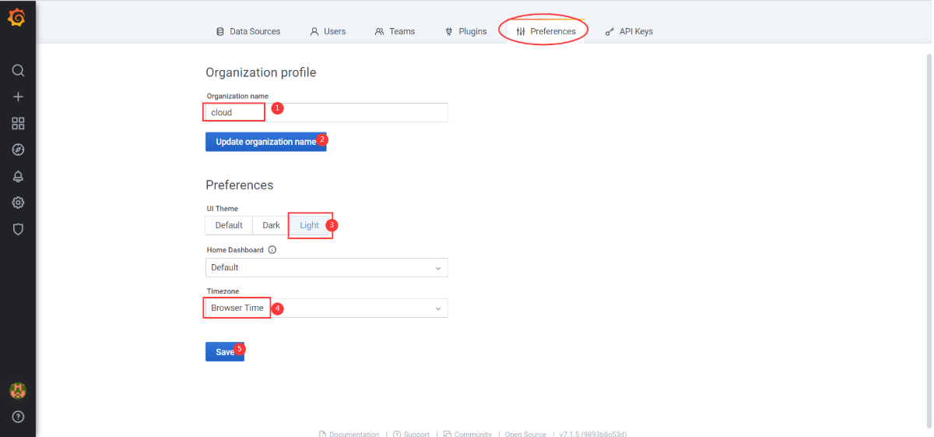
Task: Select the Dark UI theme option
Action: click(271, 225)
